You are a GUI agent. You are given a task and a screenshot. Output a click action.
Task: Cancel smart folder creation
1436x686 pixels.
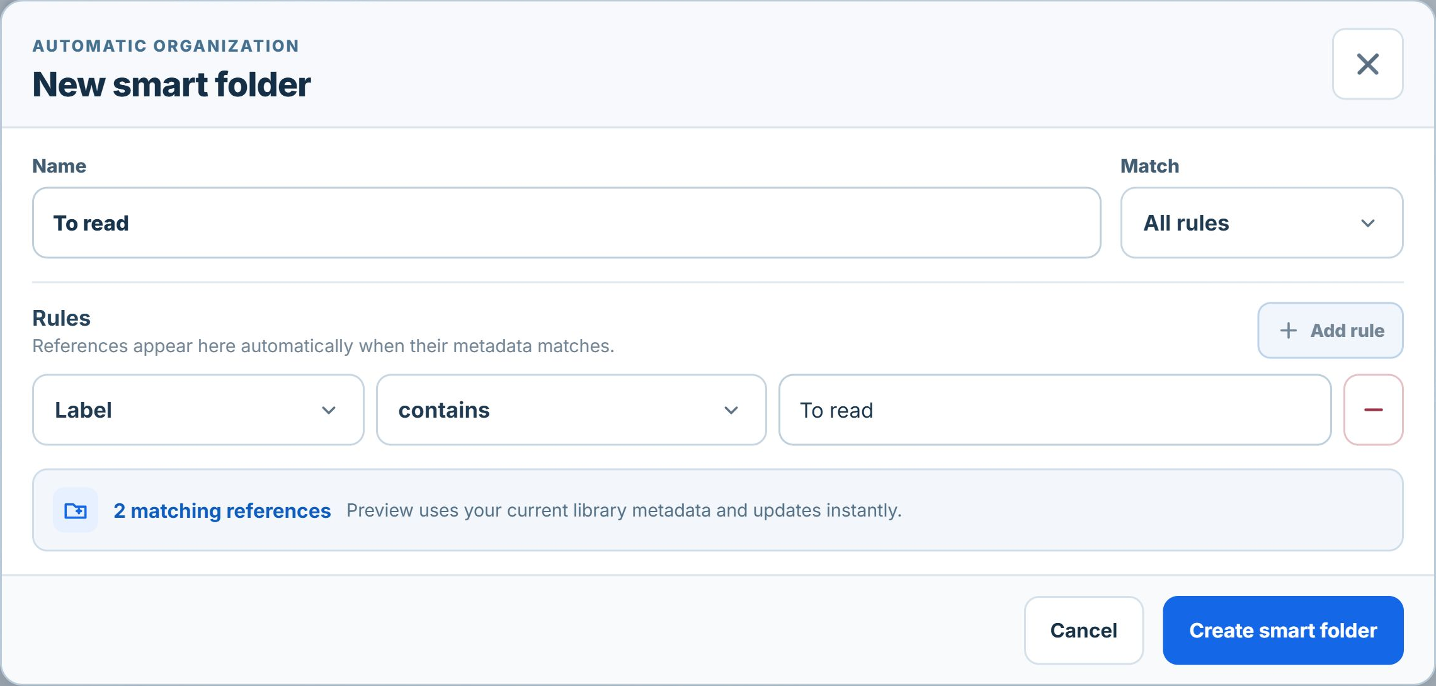click(1083, 631)
